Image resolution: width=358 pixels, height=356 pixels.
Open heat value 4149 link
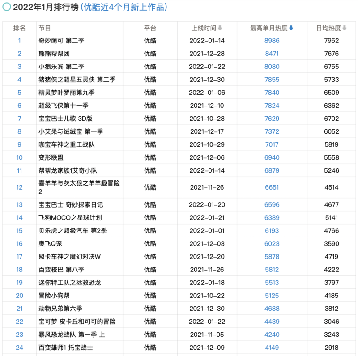pos(272,348)
